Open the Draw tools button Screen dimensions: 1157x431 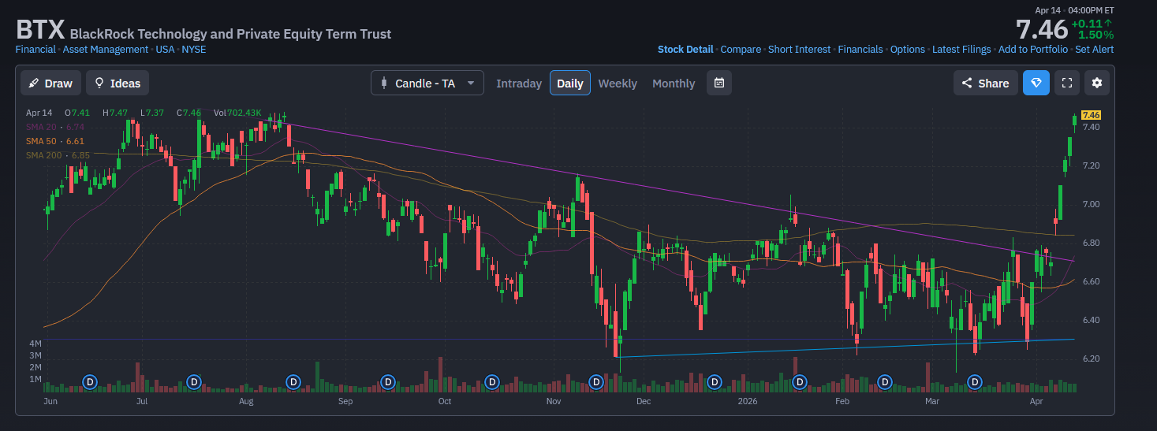(x=50, y=83)
